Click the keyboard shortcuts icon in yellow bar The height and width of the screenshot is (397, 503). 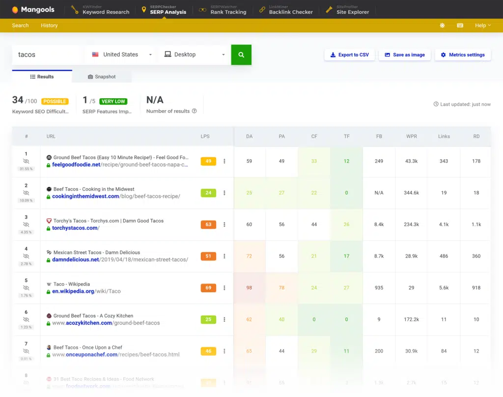460,26
